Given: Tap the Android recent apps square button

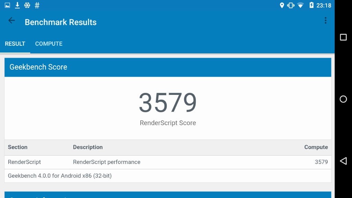Looking at the screenshot, I should (x=343, y=37).
